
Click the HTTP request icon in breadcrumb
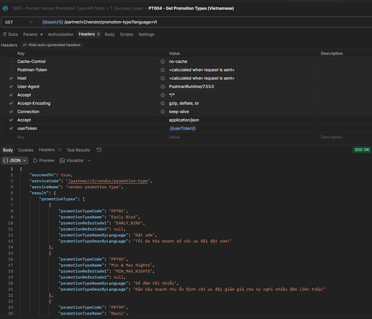[x=5, y=8]
